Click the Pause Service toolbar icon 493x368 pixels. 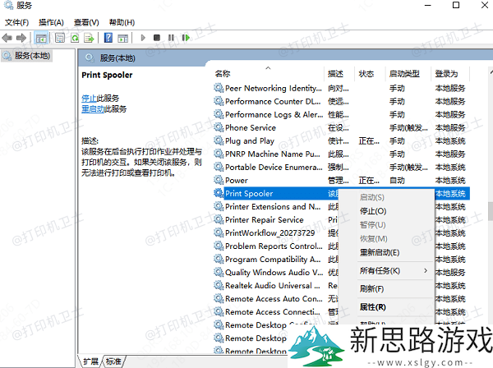[171, 38]
